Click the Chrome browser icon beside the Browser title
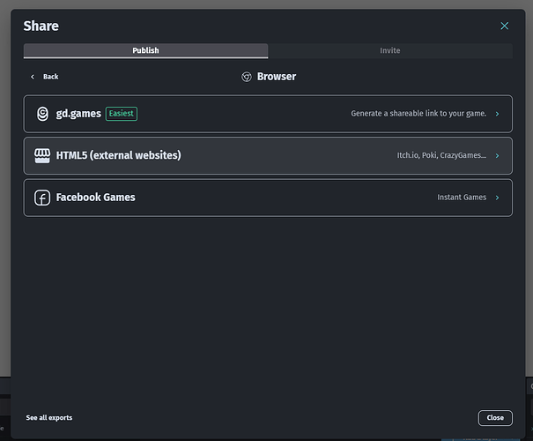The width and height of the screenshot is (533, 441). click(247, 77)
